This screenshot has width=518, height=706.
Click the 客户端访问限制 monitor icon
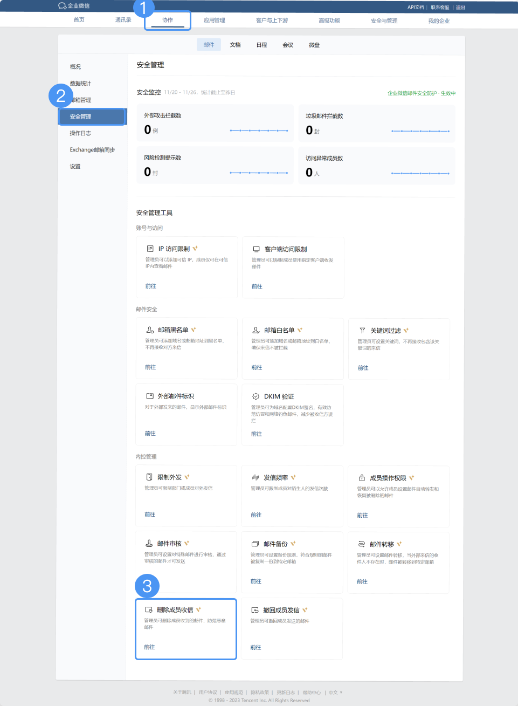pos(257,249)
